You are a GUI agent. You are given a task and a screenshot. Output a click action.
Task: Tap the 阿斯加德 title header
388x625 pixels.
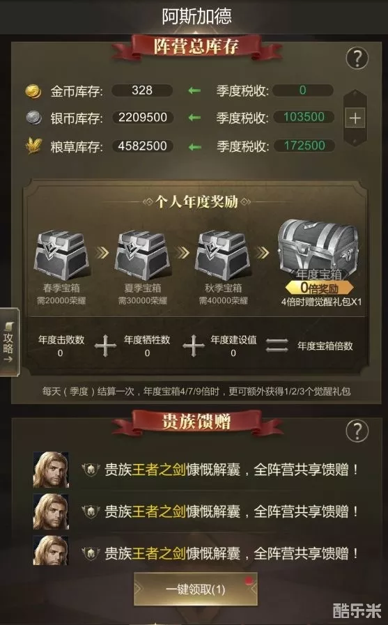(197, 16)
